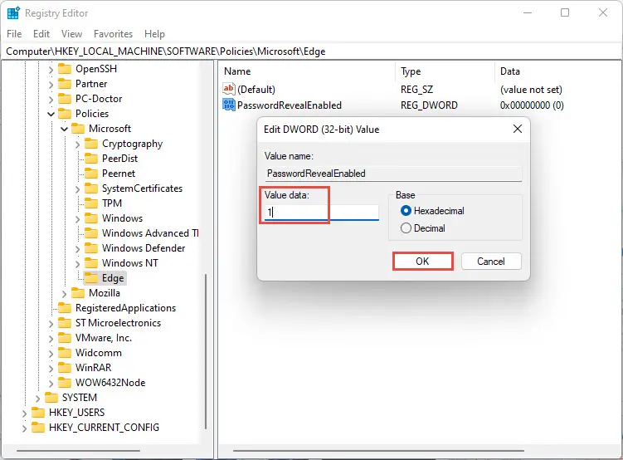Click the registry path address bar

click(312, 51)
